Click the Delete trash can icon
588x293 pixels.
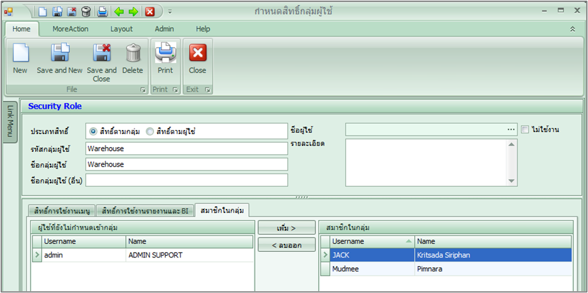pos(133,53)
